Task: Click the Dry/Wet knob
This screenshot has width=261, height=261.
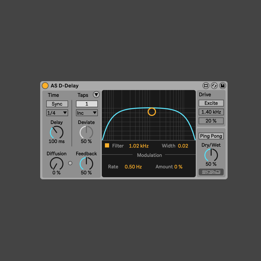Action: tap(211, 155)
